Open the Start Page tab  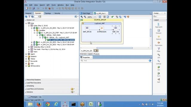point(86,13)
